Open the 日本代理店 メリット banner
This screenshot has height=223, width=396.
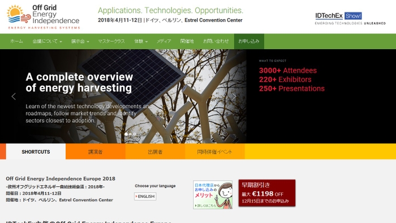[x=213, y=195]
